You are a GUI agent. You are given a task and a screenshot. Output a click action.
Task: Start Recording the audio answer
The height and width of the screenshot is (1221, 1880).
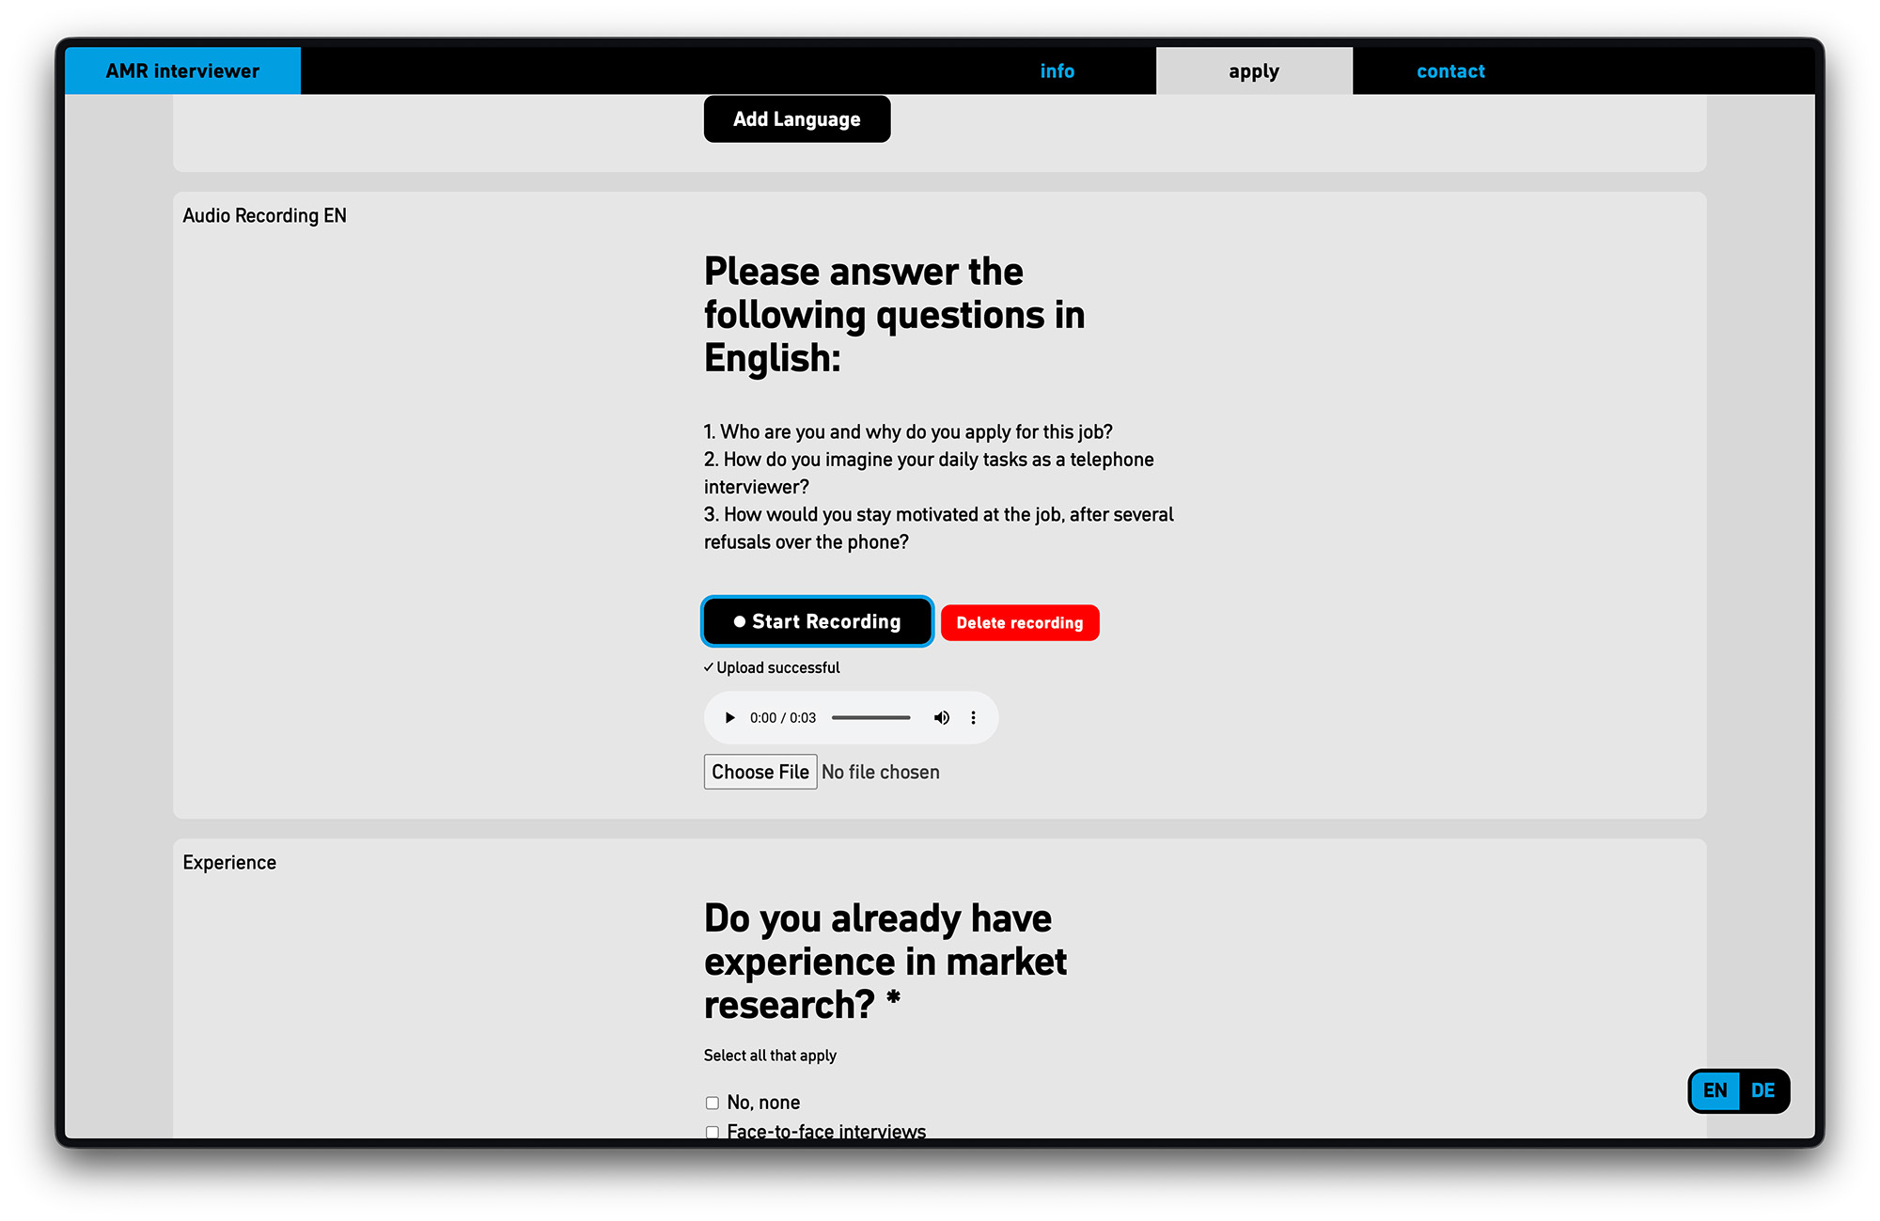[x=817, y=621]
